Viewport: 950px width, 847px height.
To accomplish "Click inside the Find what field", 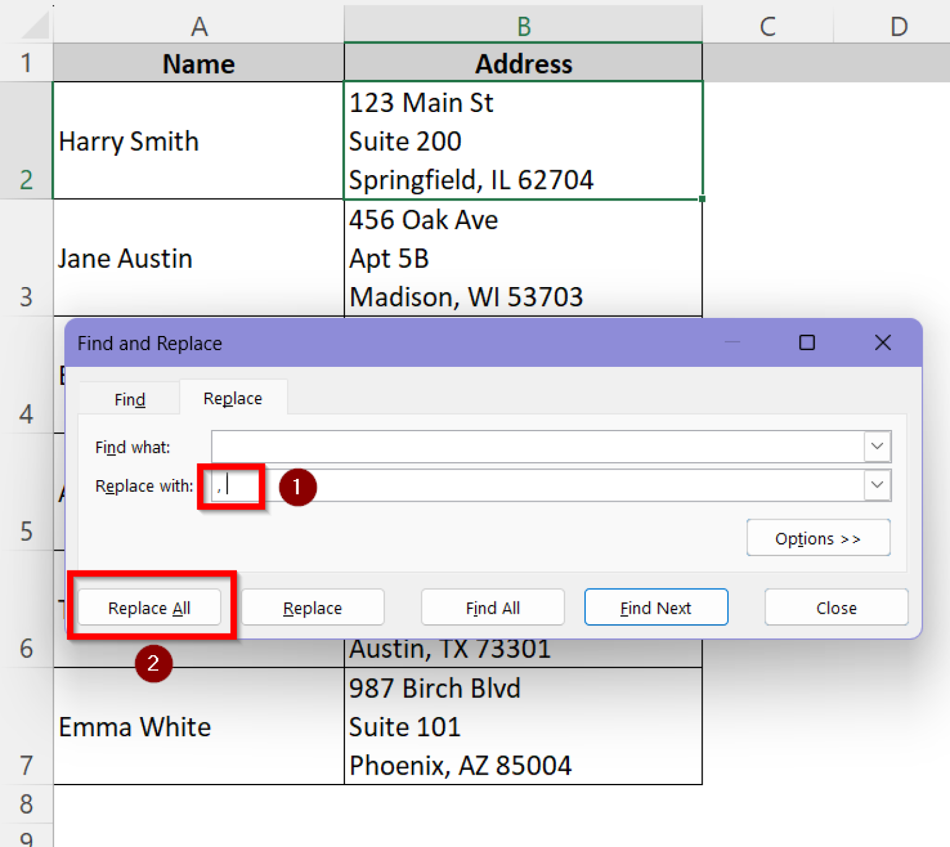I will [x=537, y=447].
